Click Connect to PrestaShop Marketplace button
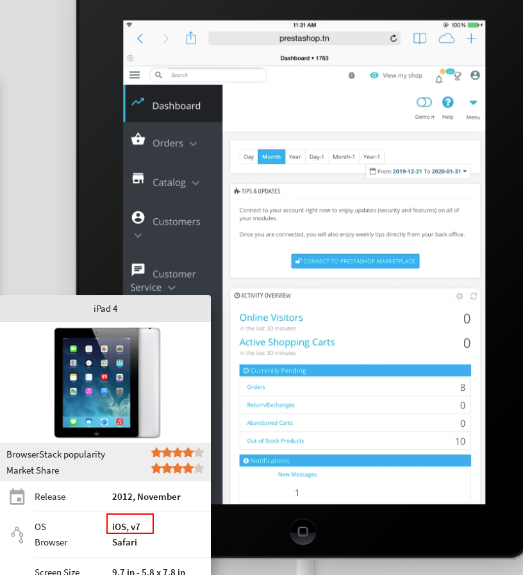Viewport: 523px width, 575px height. pos(355,261)
